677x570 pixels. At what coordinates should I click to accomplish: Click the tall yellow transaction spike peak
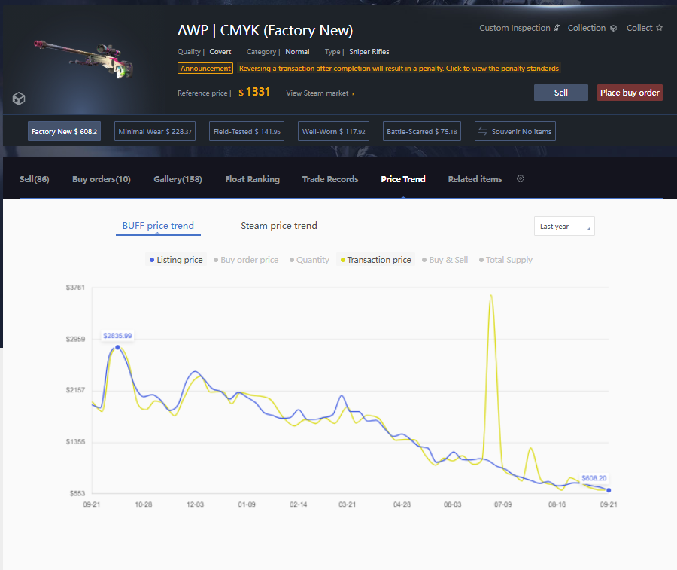(x=491, y=296)
